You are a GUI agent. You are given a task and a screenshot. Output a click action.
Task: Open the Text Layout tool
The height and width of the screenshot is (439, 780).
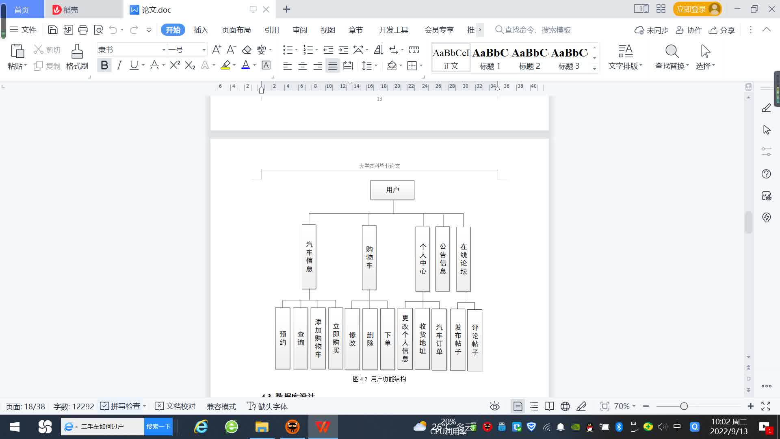(625, 57)
